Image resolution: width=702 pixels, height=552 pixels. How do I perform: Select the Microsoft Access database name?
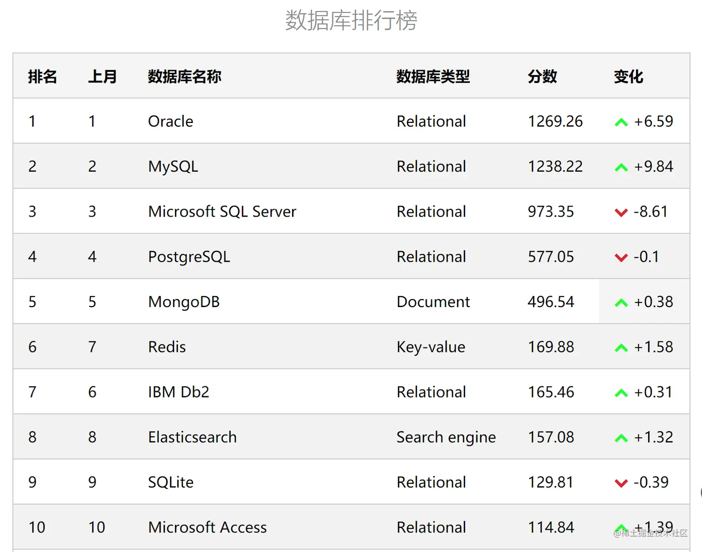pyautogui.click(x=207, y=527)
